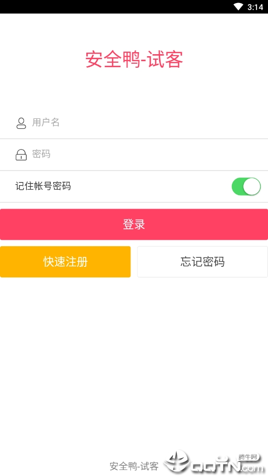Open the 忘记密码 option
Viewport: 268px width, 476px height.
tap(202, 262)
